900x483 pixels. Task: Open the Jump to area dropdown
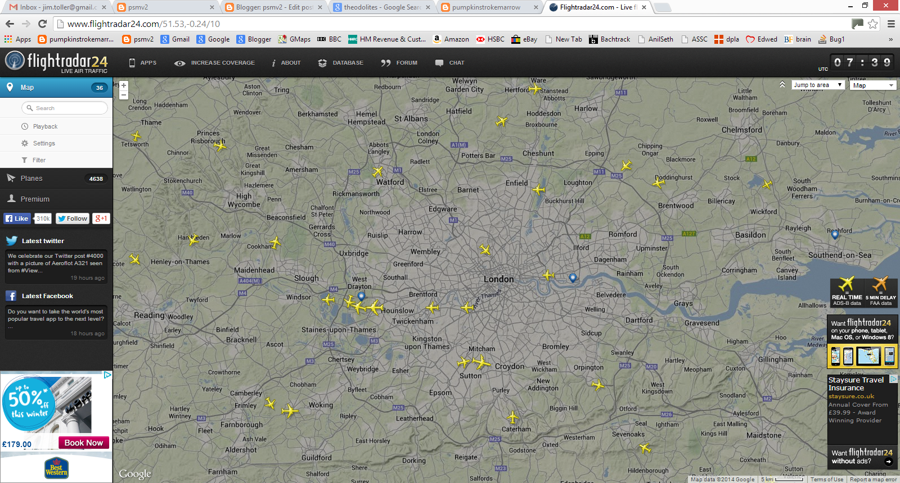[818, 85]
